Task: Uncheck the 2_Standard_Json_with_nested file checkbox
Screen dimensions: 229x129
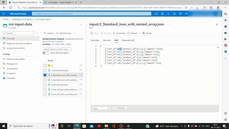Action: [45, 75]
